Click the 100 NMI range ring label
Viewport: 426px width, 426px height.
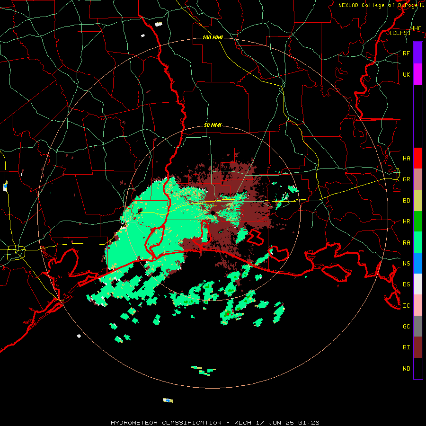213,37
